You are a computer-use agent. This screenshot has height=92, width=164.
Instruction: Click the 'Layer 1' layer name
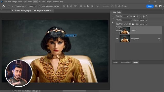pyautogui.click(x=134, y=30)
